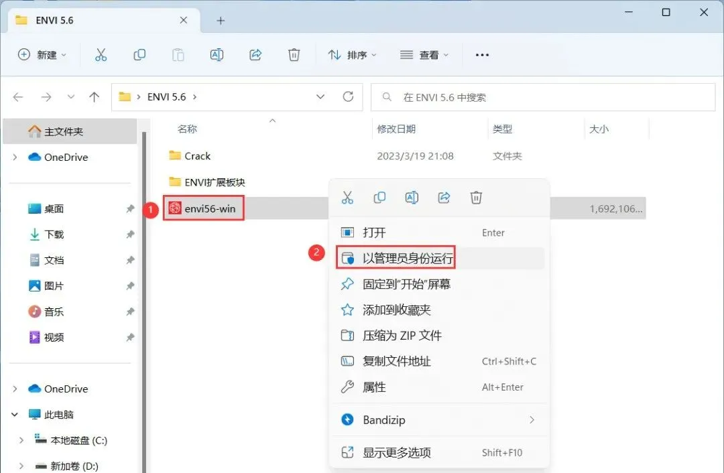Viewport: 724px width, 473px height.
Task: Click the Rename icon in the context menu
Action: click(x=412, y=198)
